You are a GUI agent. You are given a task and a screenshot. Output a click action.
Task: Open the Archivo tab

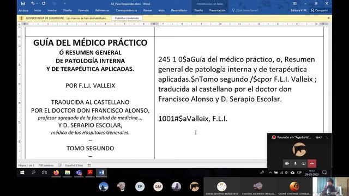point(23,10)
